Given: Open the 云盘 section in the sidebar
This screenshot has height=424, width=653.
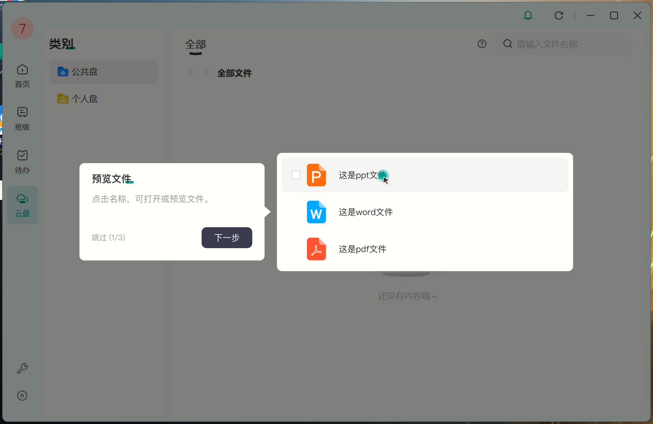Looking at the screenshot, I should (22, 205).
